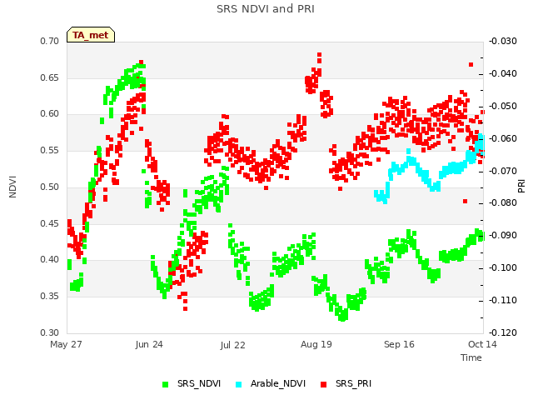Image resolution: width=533 pixels, height=400 pixels.
Task: Click the Jun 24 date tick label
Action: pos(149,344)
